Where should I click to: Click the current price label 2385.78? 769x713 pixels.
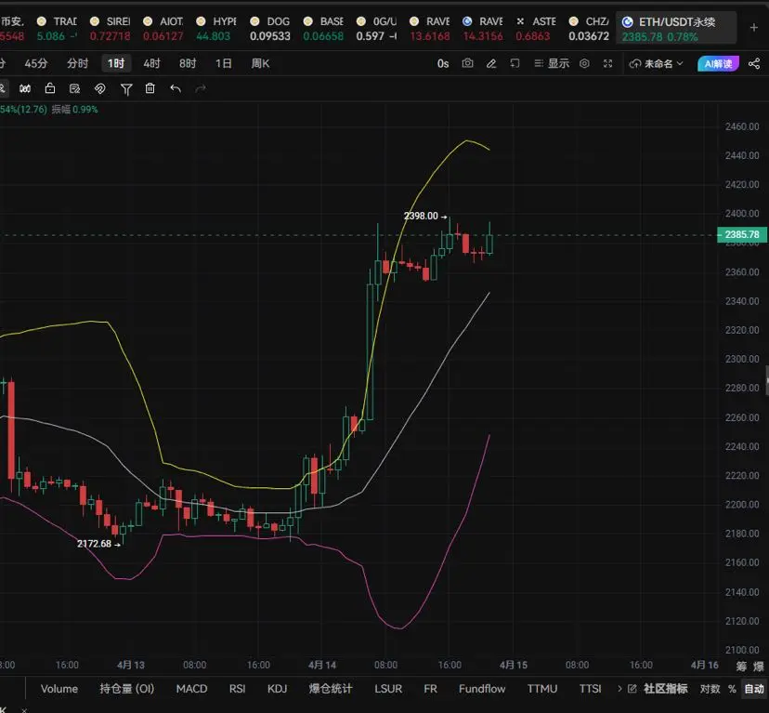coord(741,234)
